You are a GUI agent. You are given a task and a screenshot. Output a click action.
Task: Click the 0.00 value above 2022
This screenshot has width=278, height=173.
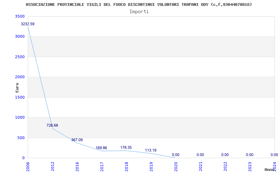[225, 155]
